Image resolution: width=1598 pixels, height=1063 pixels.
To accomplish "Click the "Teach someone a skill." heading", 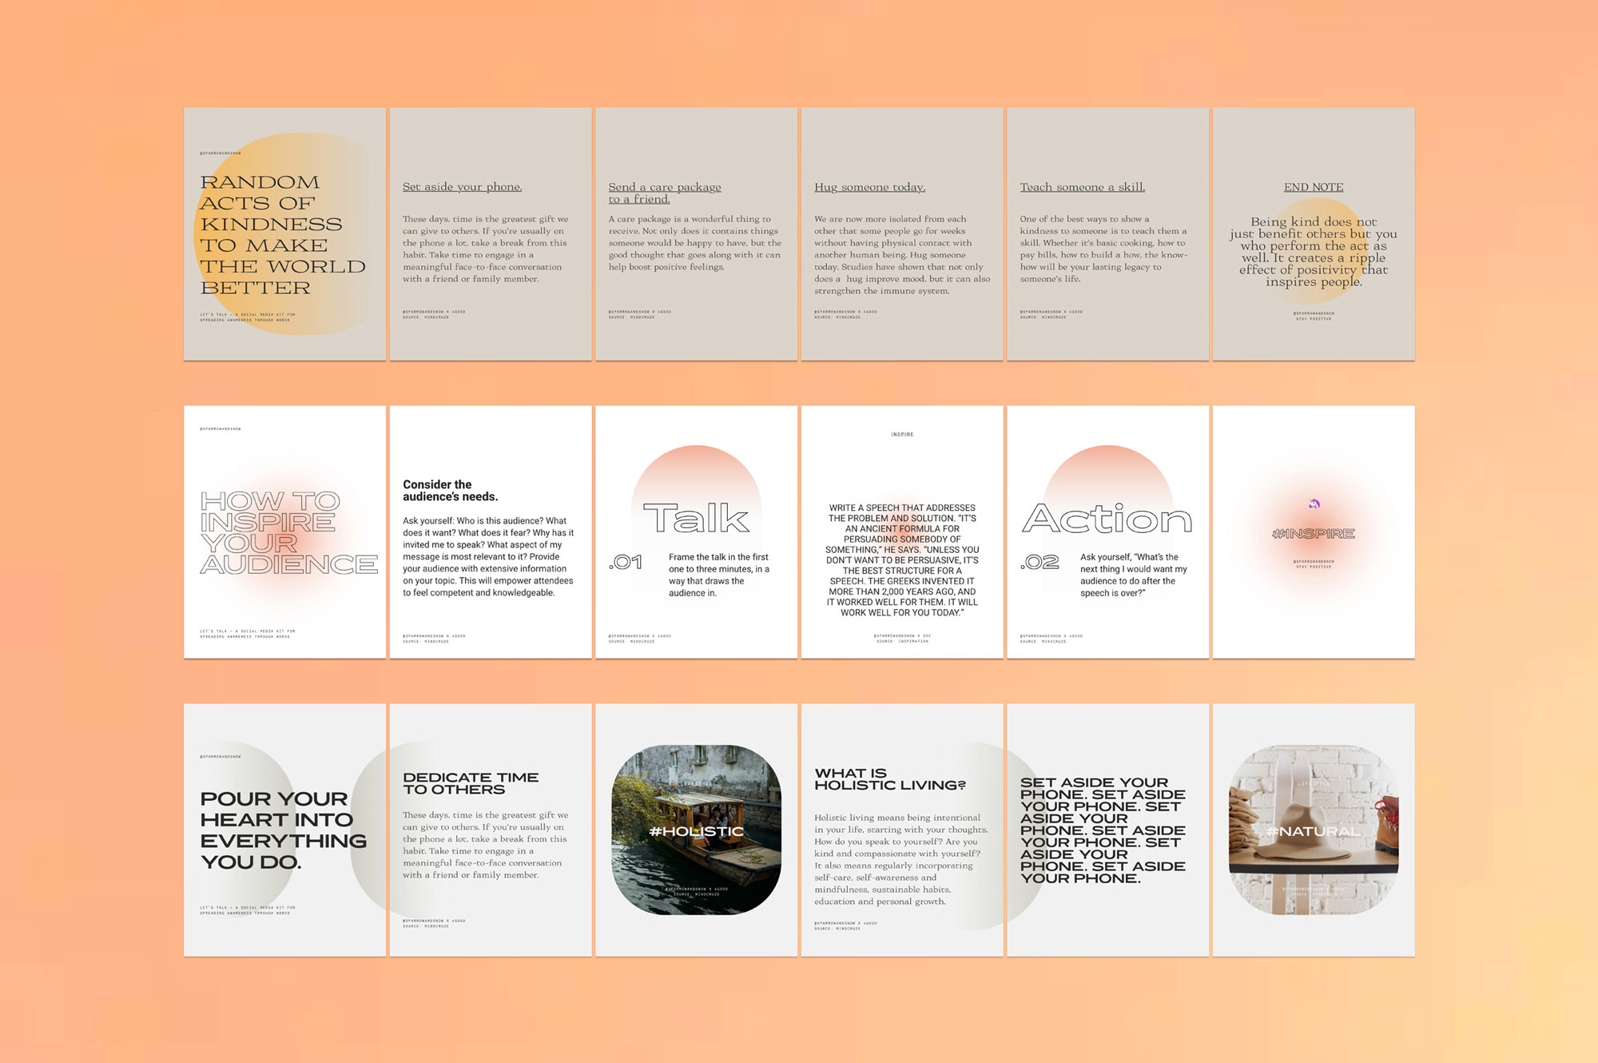I will pyautogui.click(x=1082, y=187).
